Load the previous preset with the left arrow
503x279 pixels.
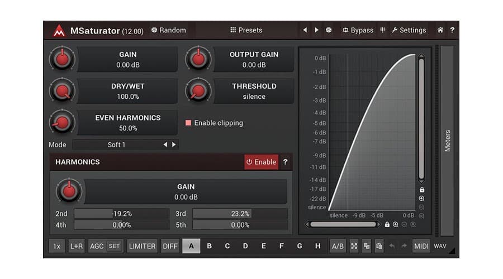[305, 30]
